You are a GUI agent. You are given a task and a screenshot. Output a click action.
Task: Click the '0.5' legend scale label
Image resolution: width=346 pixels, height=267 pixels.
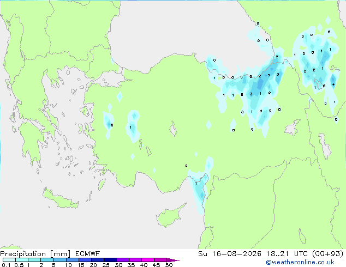19,265
